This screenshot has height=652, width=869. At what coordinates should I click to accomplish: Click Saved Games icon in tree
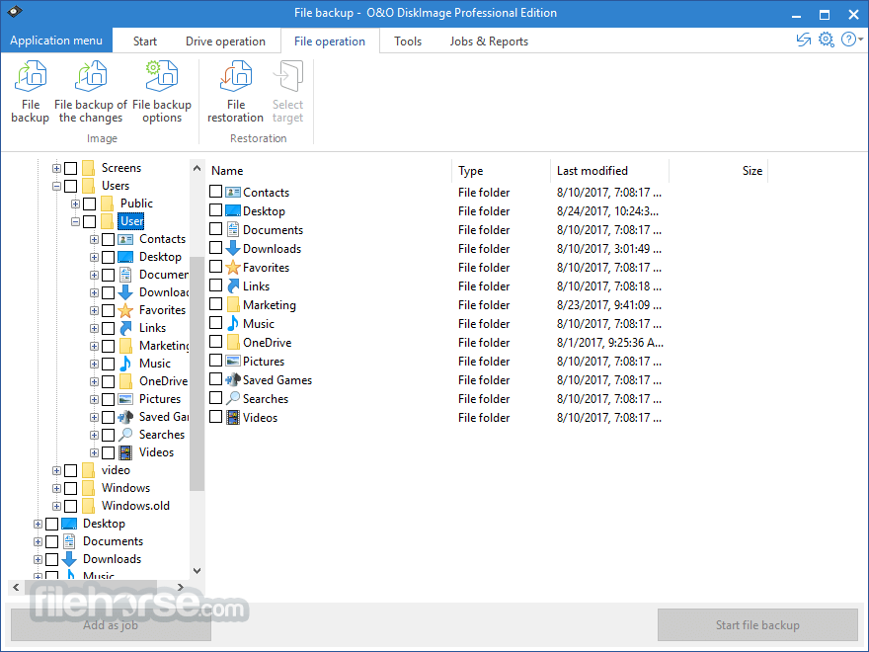pos(125,417)
